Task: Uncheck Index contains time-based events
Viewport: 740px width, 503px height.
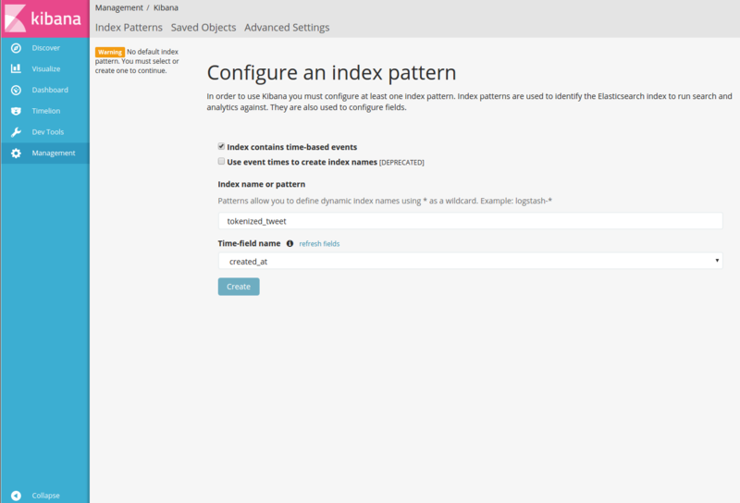Action: [221, 146]
